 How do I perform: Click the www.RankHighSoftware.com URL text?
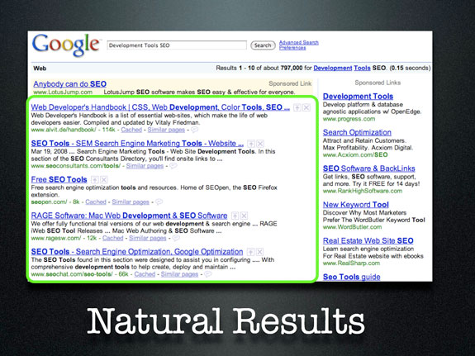coord(363,191)
